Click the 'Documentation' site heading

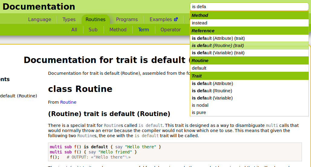[39, 7]
